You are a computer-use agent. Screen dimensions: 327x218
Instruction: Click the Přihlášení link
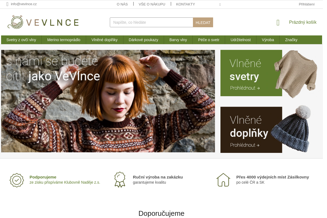(x=307, y=4)
